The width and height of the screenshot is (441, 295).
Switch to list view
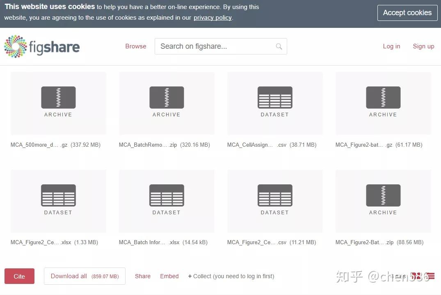point(430,275)
